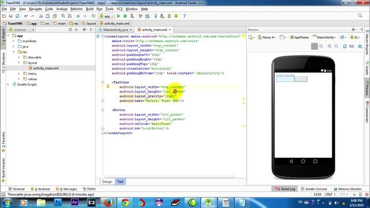The height and width of the screenshot is (208, 370).
Task: Open the Build menu
Action: pyautogui.click(x=90, y=9)
